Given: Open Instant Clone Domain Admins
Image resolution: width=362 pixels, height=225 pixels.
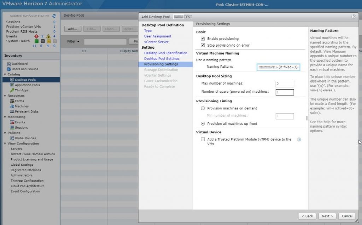Looking at the screenshot, I should click(x=33, y=154).
